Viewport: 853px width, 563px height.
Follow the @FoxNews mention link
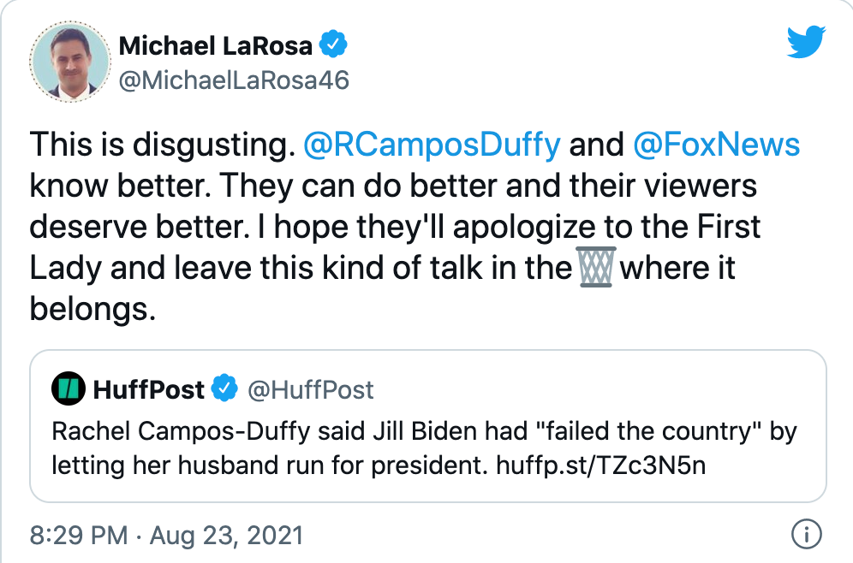[x=716, y=145]
